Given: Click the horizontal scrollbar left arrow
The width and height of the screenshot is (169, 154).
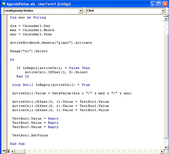Looking at the screenshot, I should (x=12, y=152).
